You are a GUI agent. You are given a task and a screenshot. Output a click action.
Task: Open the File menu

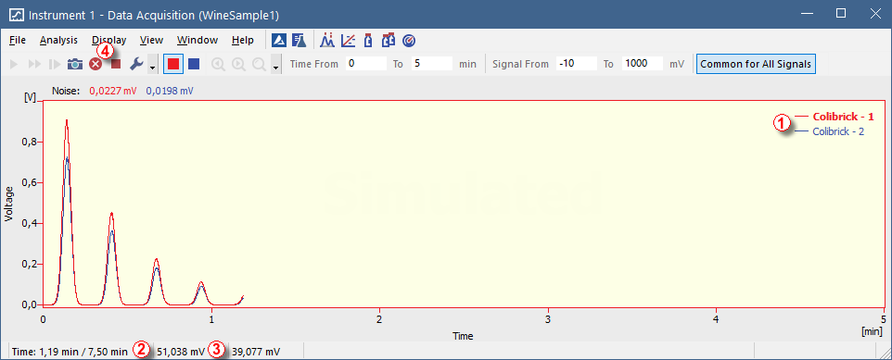click(18, 41)
